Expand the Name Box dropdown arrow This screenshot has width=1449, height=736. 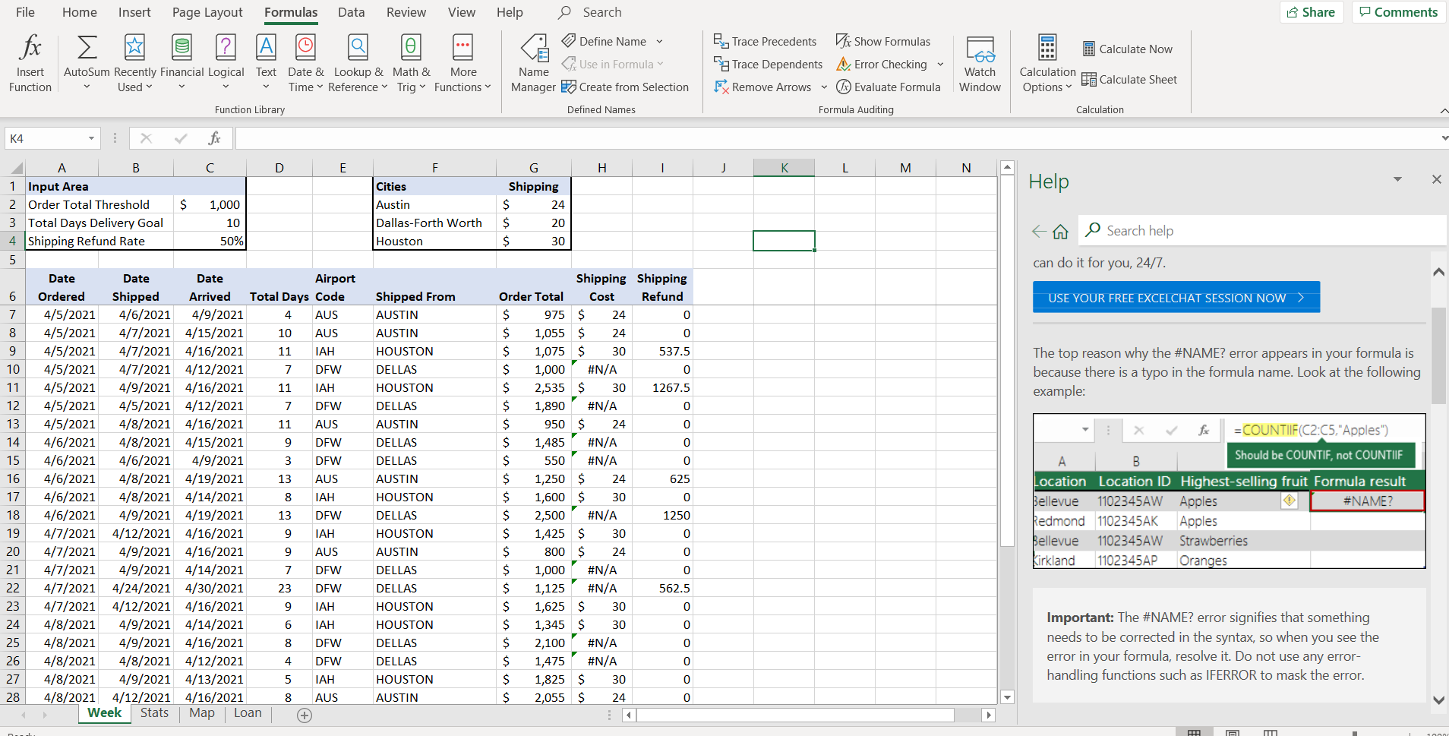click(91, 138)
